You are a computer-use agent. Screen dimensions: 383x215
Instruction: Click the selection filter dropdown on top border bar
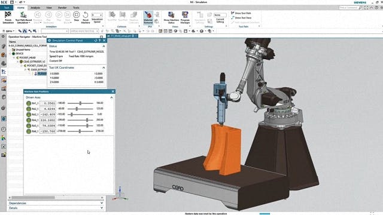[54, 31]
